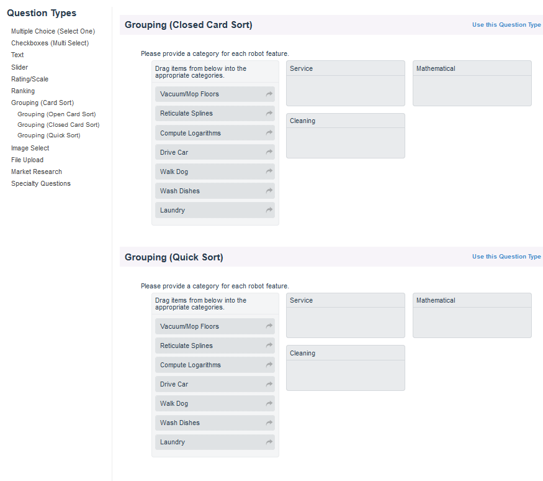Click arrow icon on Vacuum/Mop Floors in Closed Card Sort
This screenshot has width=543, height=481.
[x=269, y=94]
